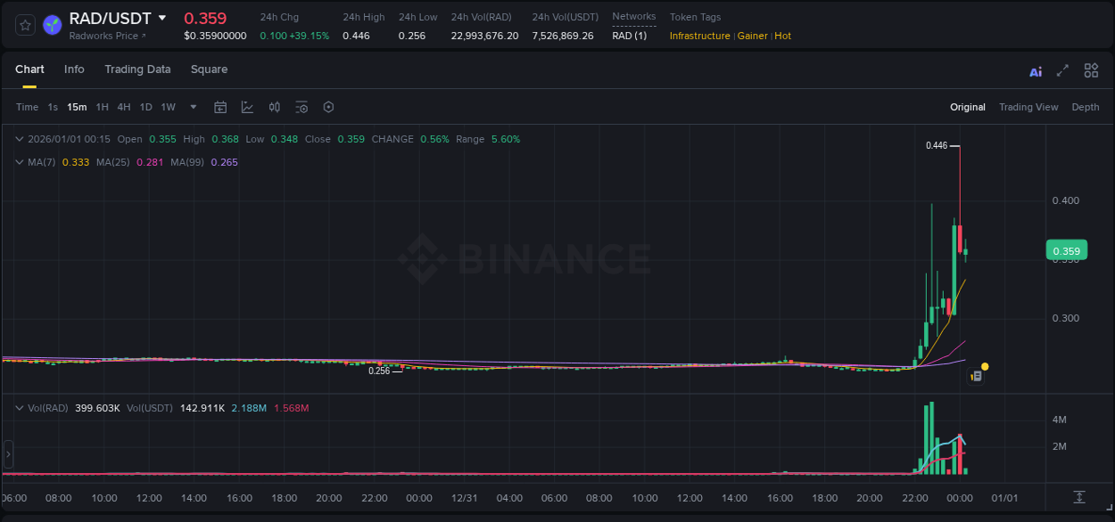Switch to the Trading Data tab
Viewport: 1115px width, 522px height.
[x=137, y=69]
